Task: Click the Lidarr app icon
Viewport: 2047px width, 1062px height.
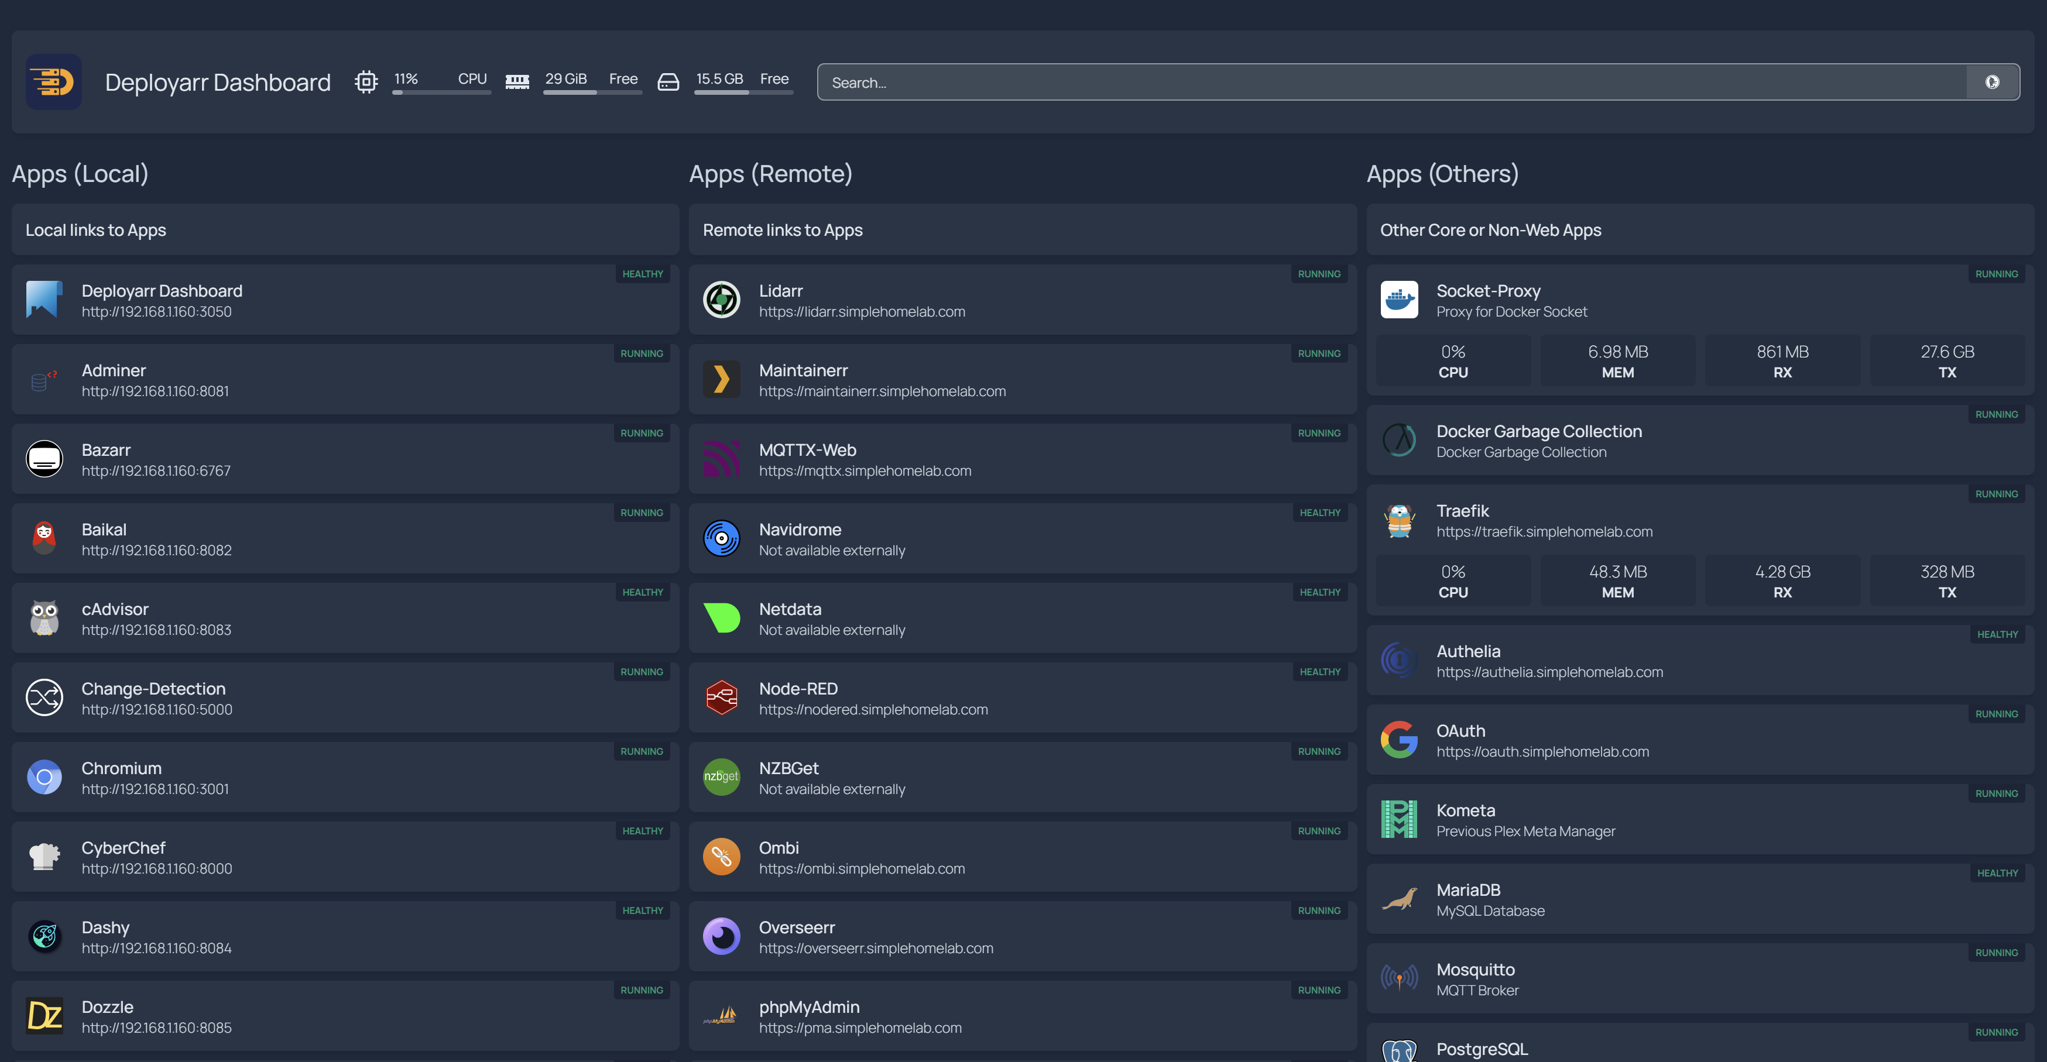Action: tap(721, 300)
